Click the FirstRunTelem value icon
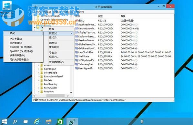193x125 pixels. [76, 40]
